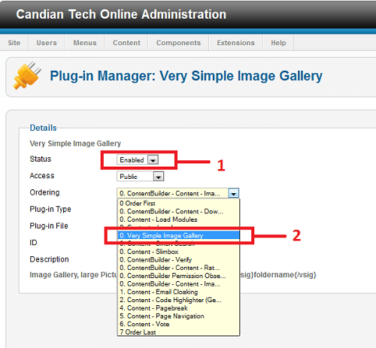This screenshot has height=348, width=376.
Task: Select '0. Content - Slimbox' option
Action: pyautogui.click(x=178, y=252)
